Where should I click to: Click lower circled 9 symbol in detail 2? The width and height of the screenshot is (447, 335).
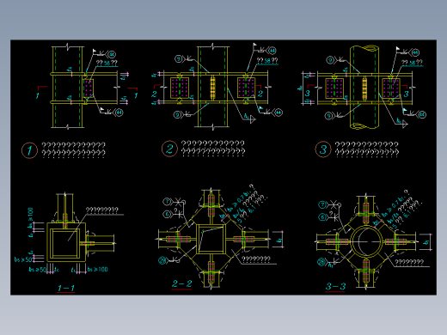coord(177,115)
